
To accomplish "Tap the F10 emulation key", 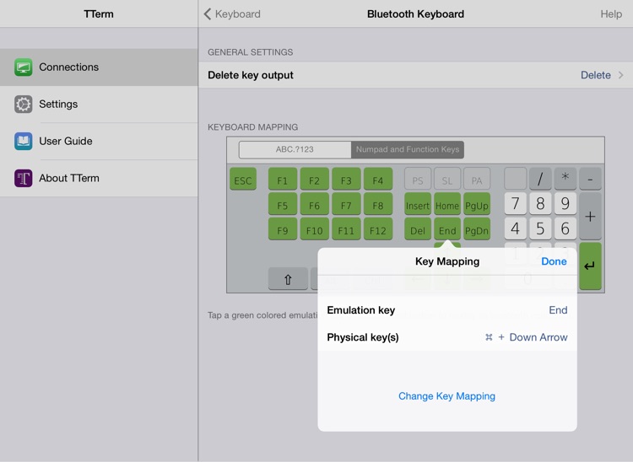I will pyautogui.click(x=315, y=229).
